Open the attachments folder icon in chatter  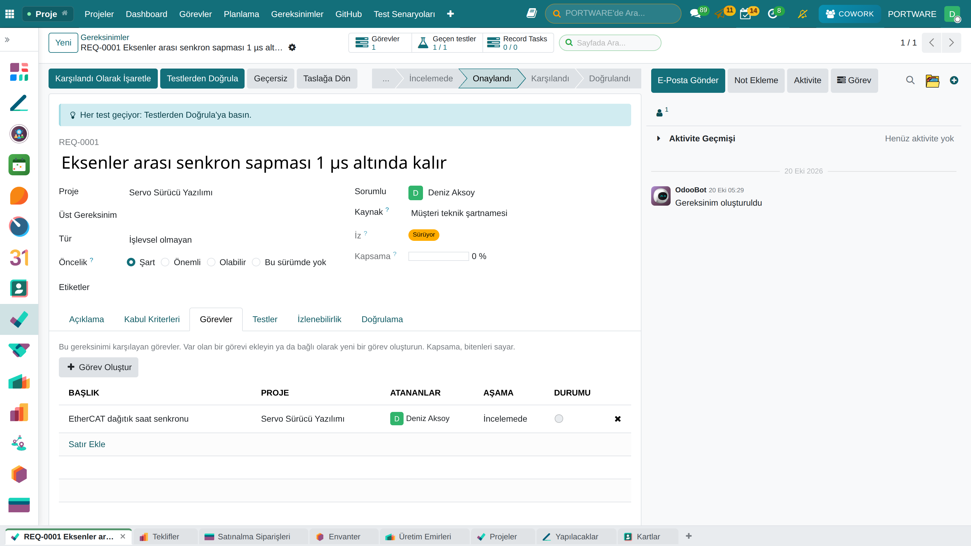(932, 80)
